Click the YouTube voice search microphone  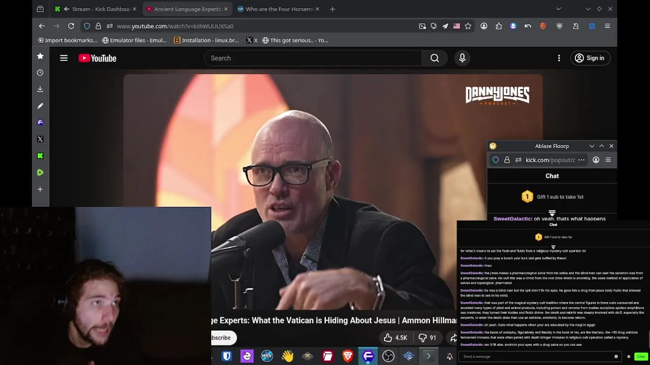[x=462, y=58]
